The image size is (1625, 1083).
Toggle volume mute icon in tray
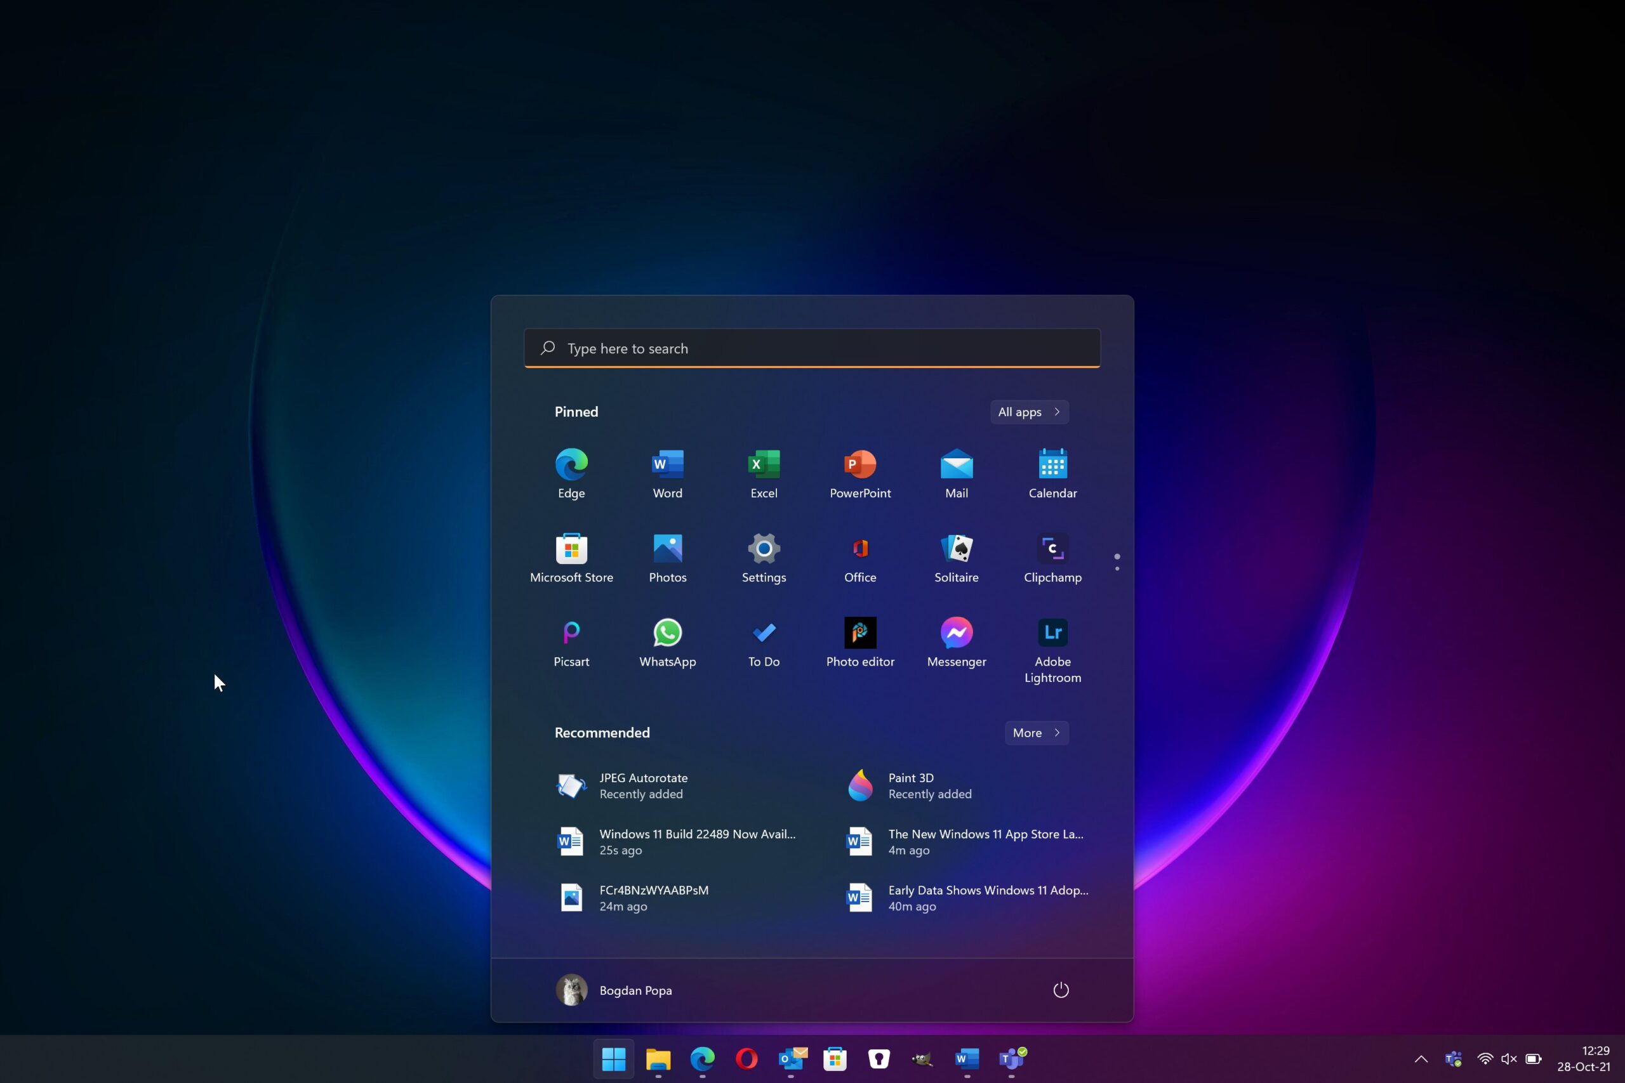click(x=1508, y=1059)
